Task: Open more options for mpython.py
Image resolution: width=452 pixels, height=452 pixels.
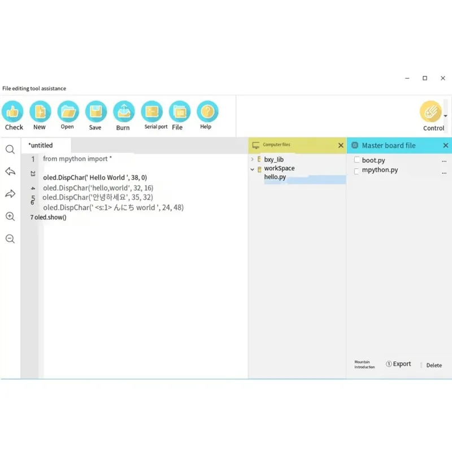Action: [x=444, y=173]
